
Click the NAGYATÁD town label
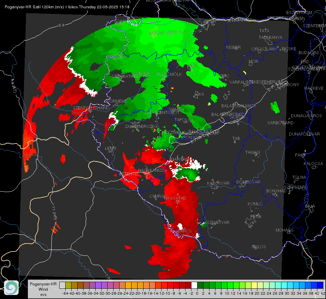[x=175, y=198]
